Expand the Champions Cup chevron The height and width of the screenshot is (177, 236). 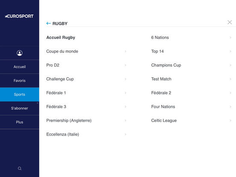tap(230, 65)
